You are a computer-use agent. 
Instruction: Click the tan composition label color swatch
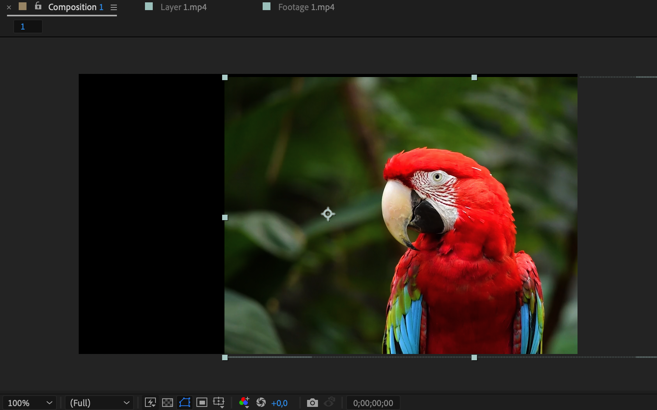pyautogui.click(x=23, y=6)
